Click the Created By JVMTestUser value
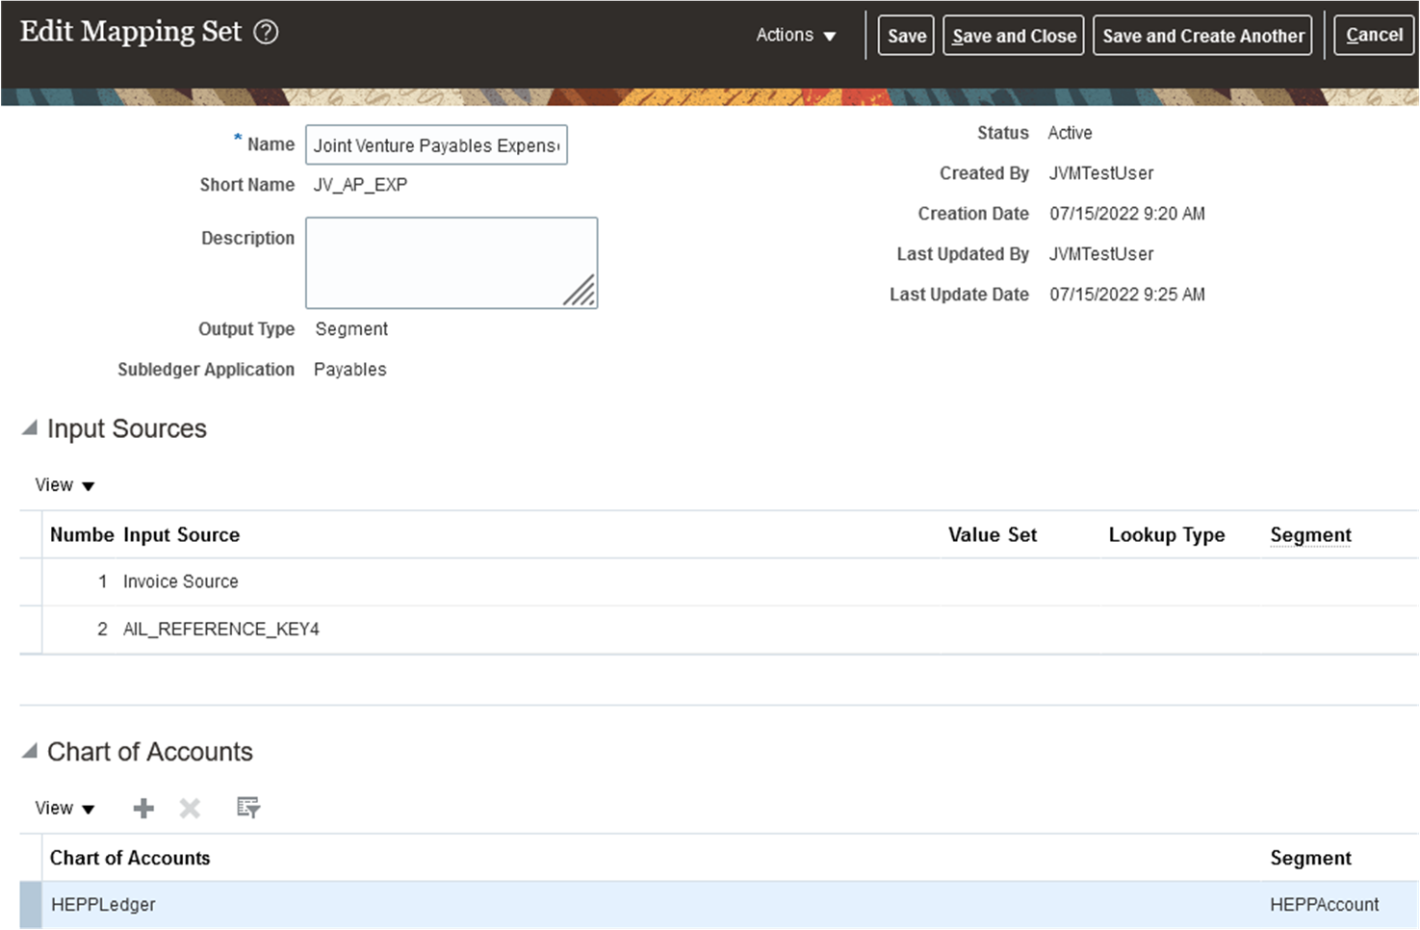 [1100, 173]
